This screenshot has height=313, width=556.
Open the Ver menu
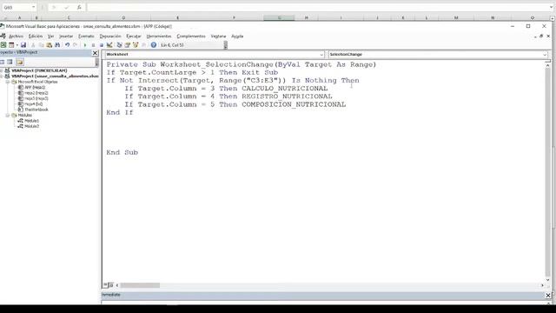(x=50, y=37)
